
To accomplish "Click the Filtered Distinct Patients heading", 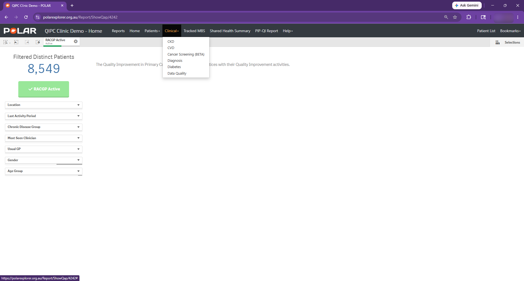I will [x=44, y=57].
